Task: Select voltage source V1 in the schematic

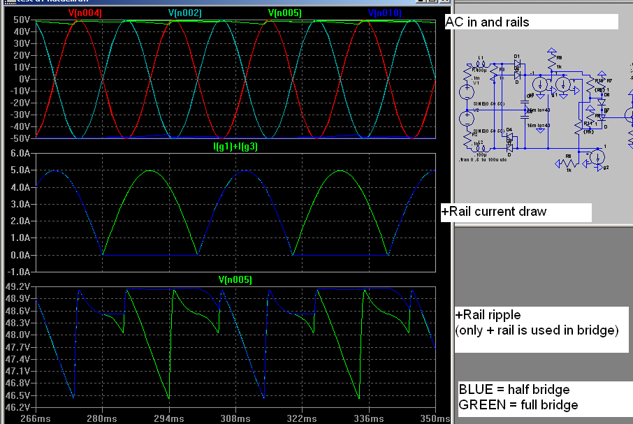Action: pyautogui.click(x=467, y=92)
